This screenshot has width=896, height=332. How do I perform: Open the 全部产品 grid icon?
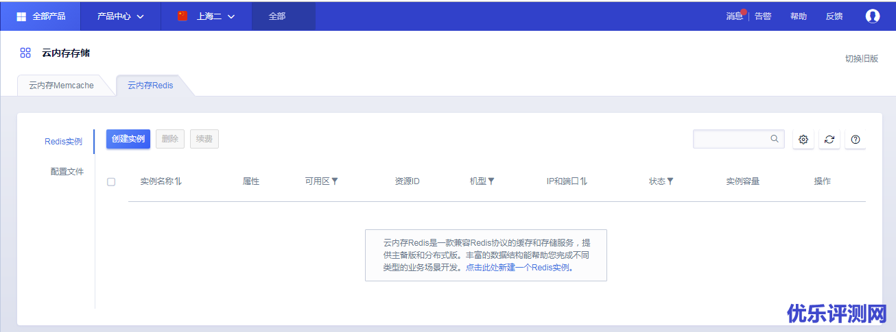click(21, 16)
